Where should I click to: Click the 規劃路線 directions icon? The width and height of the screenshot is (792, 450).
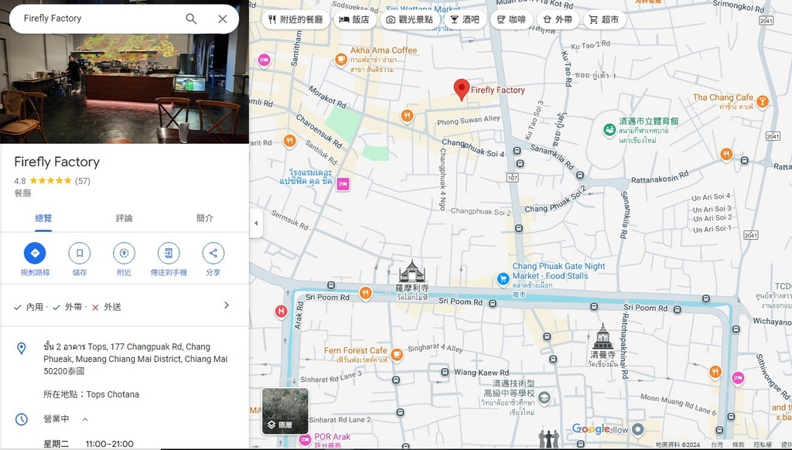(x=35, y=253)
